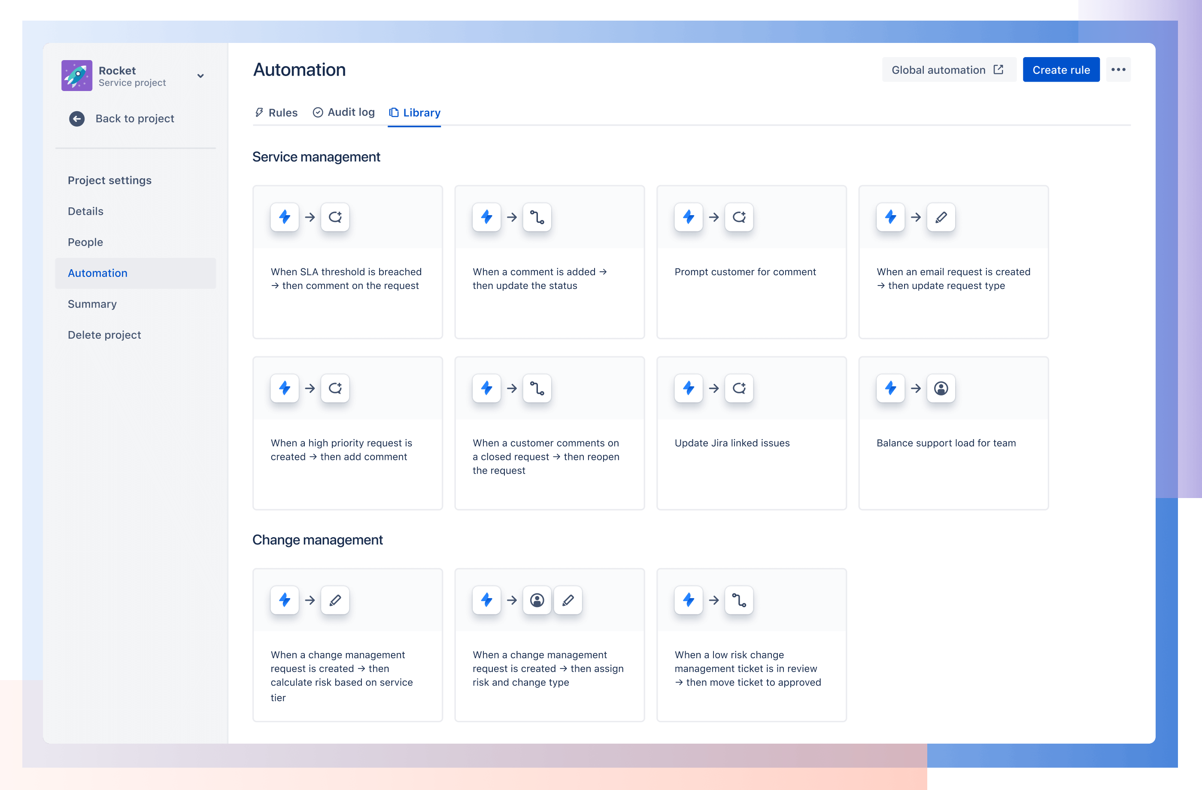Click the Create rule button

pos(1062,70)
